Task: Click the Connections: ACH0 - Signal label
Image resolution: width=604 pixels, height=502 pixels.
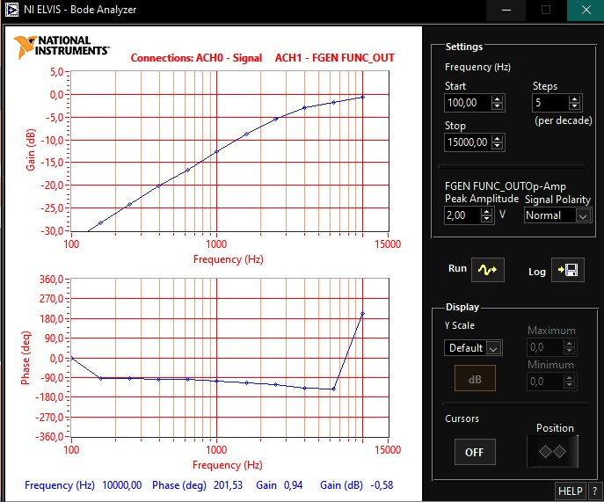Action: pyautogui.click(x=196, y=58)
